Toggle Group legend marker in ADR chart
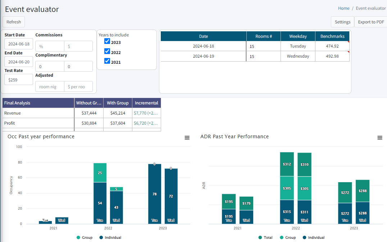 click(x=282, y=238)
